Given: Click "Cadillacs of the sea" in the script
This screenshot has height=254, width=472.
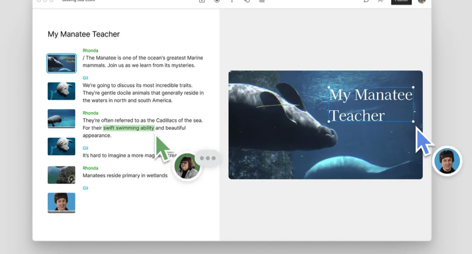Looking at the screenshot, I should 179,121.
